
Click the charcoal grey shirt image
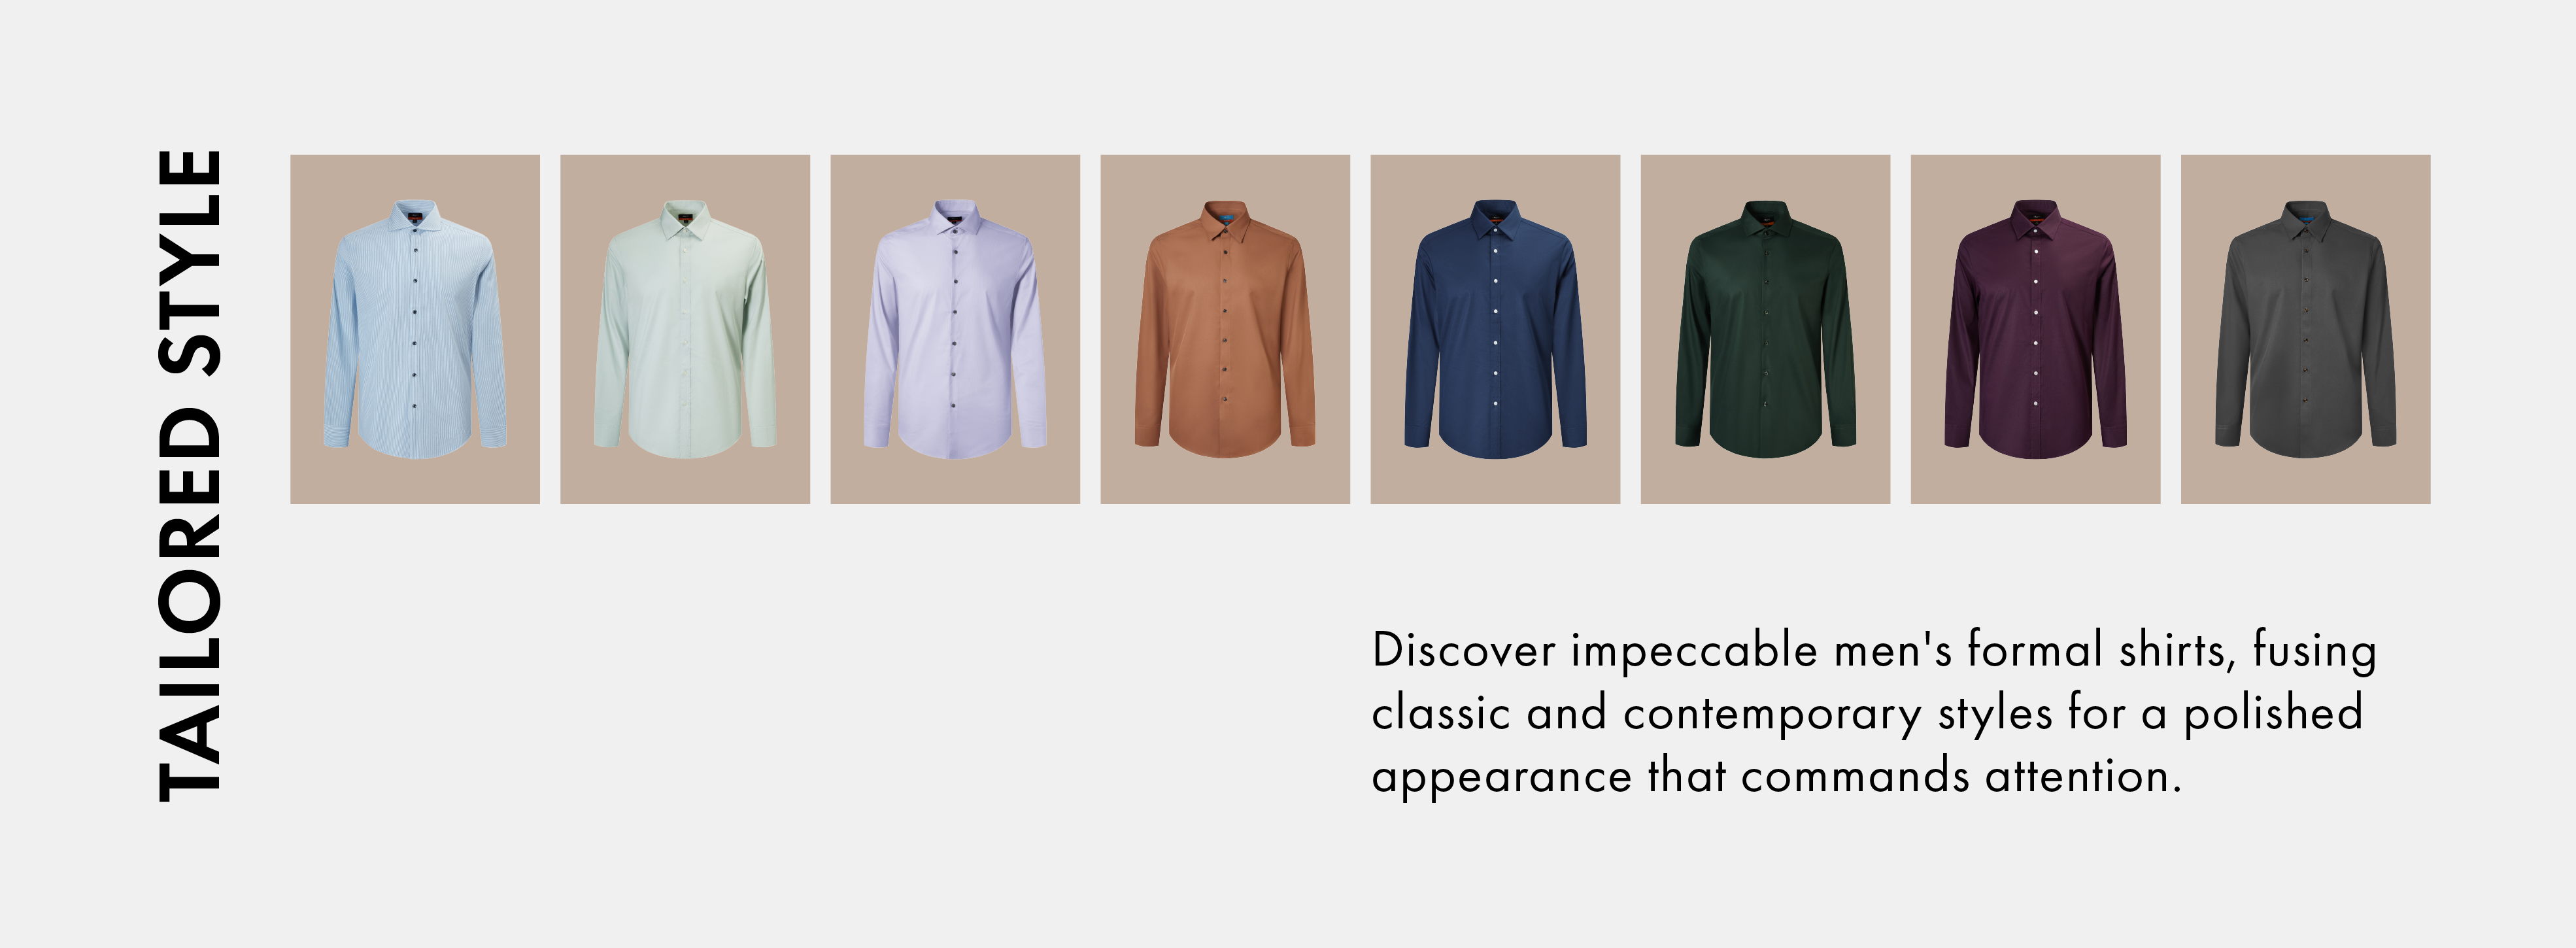click(2305, 329)
